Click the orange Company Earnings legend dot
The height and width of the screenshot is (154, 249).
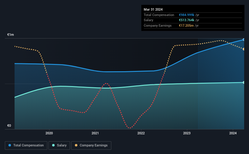[x=76, y=145]
